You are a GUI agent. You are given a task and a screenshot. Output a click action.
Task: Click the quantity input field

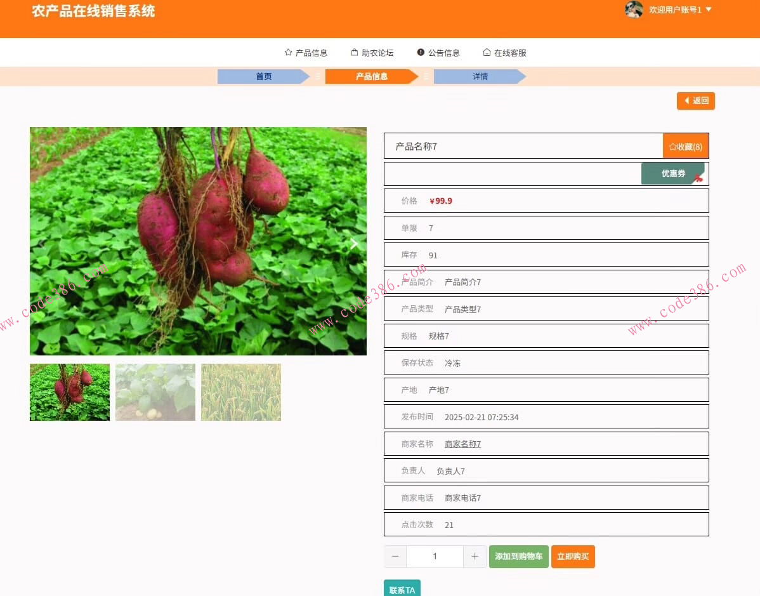pos(435,556)
